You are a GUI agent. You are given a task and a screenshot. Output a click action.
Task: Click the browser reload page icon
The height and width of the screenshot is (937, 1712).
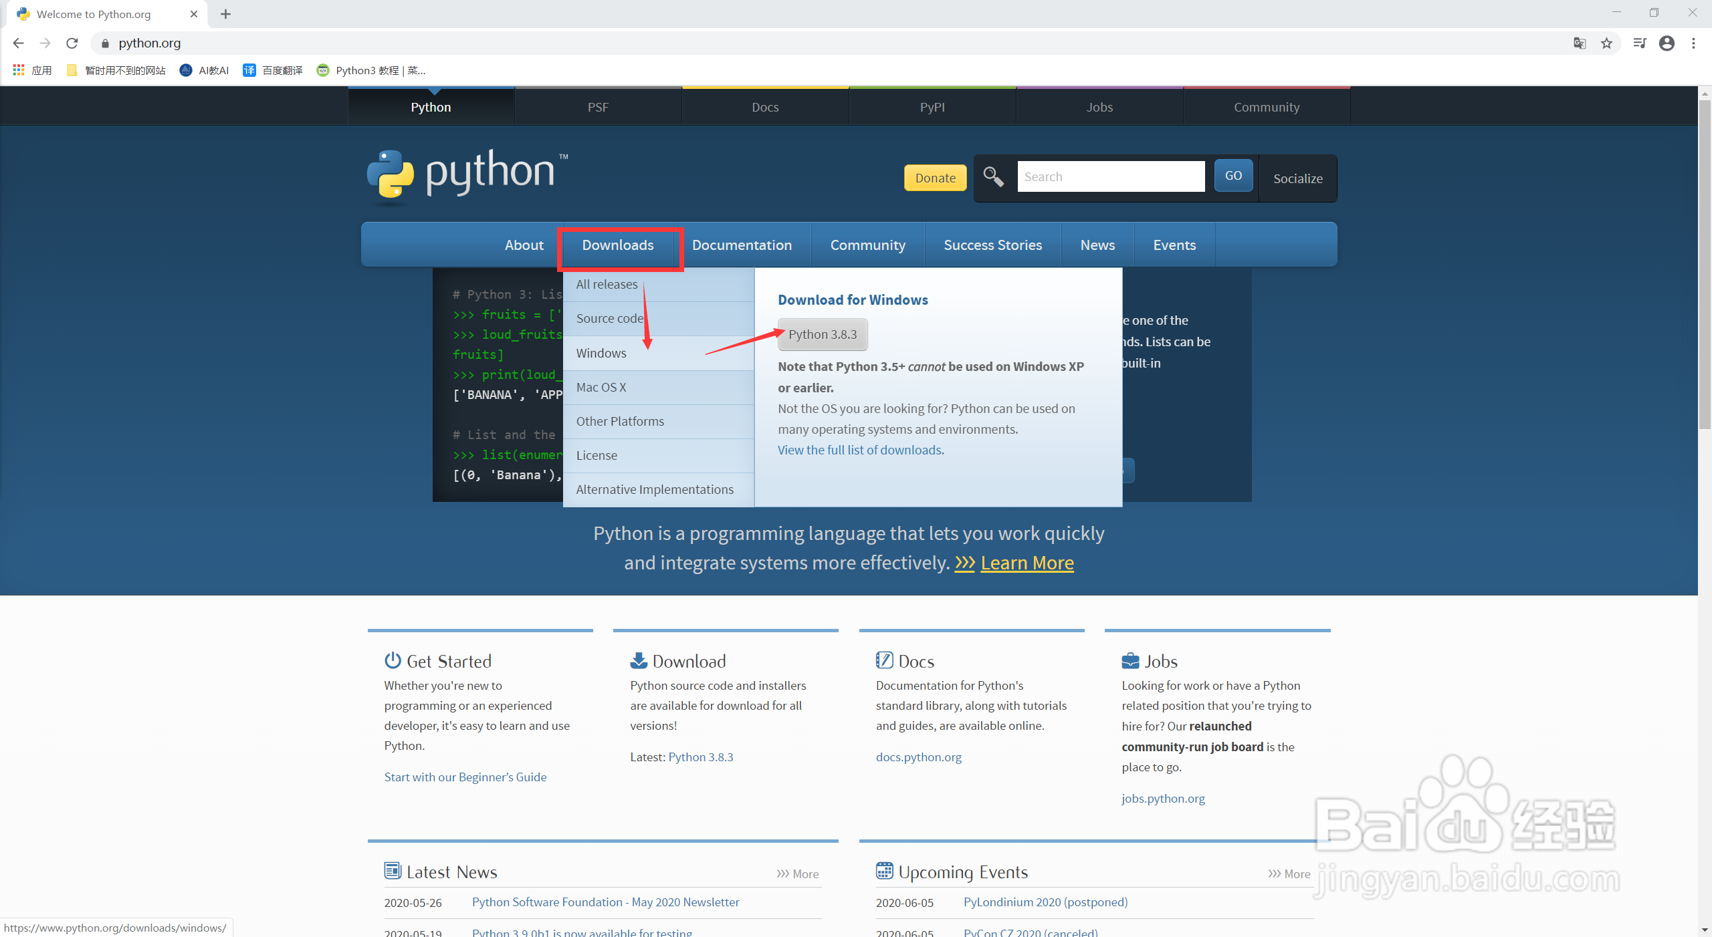(x=72, y=43)
